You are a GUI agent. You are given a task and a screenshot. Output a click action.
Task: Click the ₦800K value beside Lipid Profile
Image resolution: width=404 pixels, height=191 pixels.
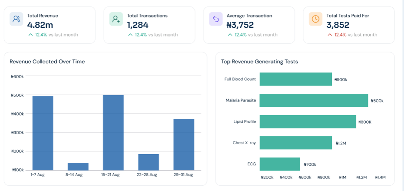point(365,122)
